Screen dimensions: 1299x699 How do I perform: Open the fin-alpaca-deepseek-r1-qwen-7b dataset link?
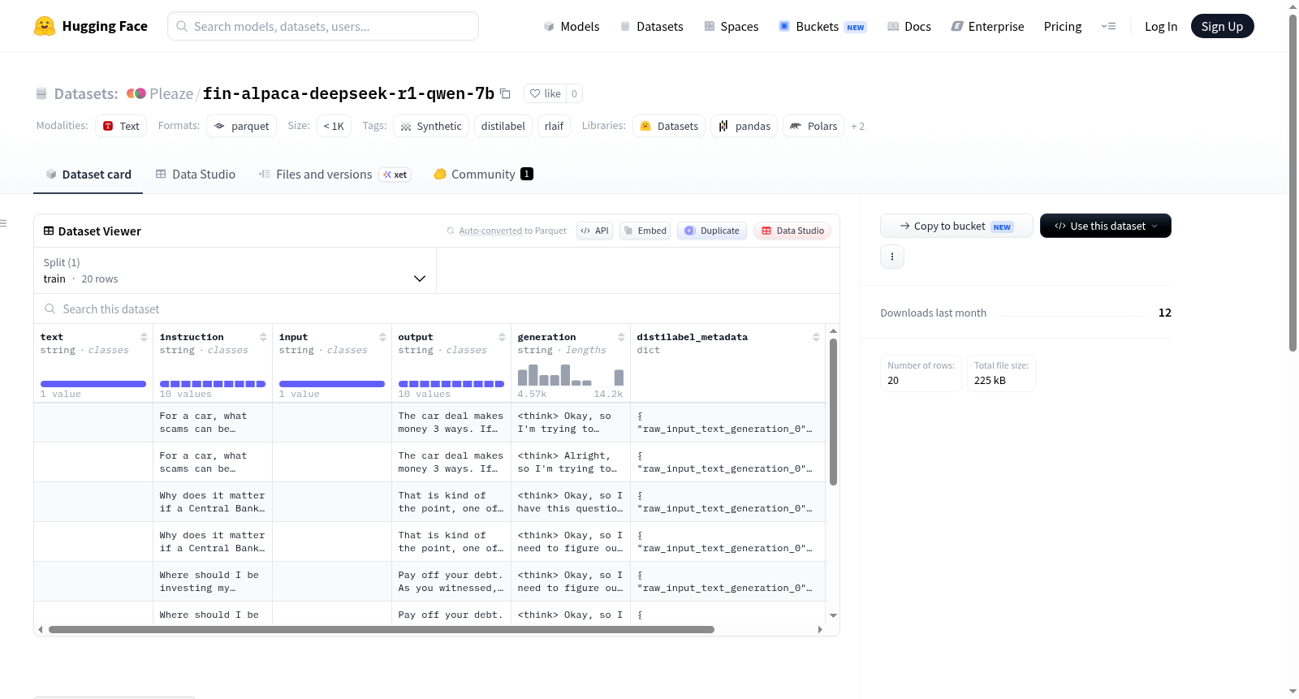coord(348,93)
